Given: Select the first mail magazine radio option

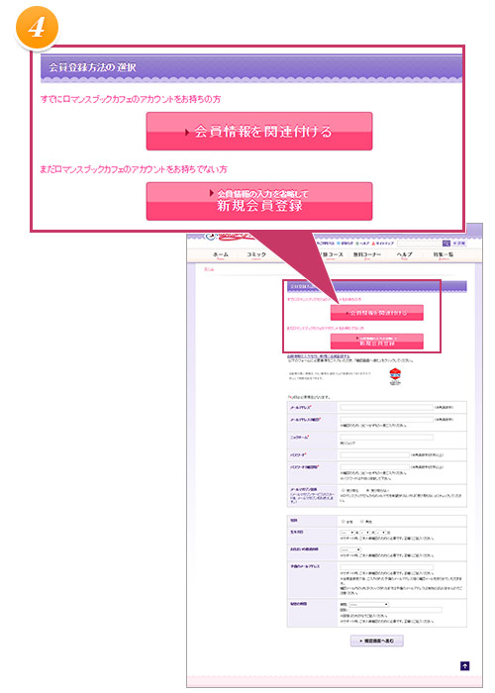Looking at the screenshot, I should pos(343,491).
